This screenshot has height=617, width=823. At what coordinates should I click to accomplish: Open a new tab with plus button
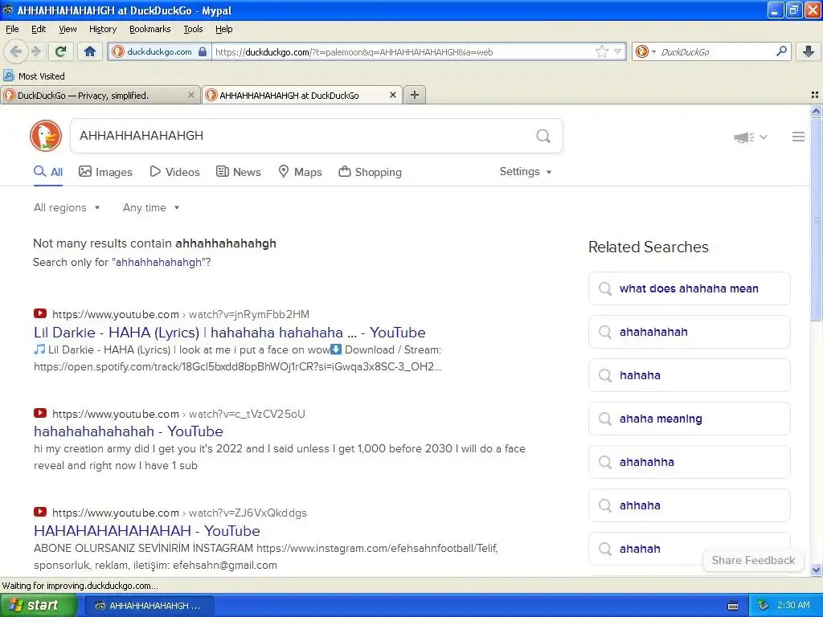(x=414, y=95)
